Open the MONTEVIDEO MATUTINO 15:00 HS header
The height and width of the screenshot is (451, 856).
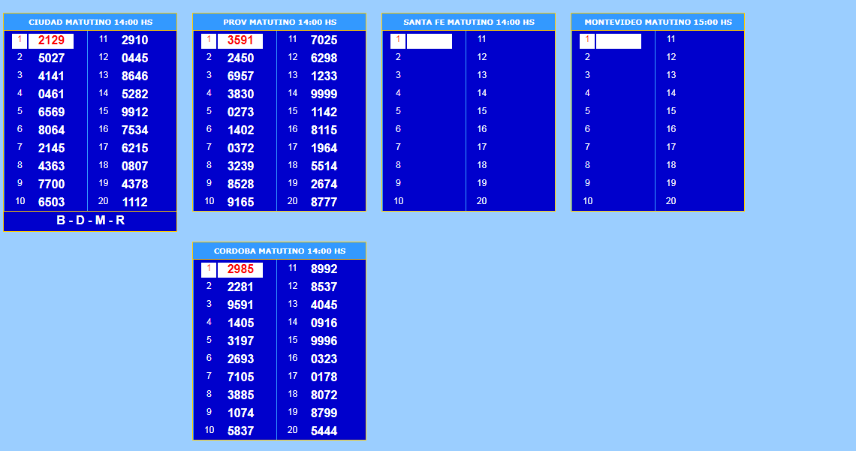[658, 23]
